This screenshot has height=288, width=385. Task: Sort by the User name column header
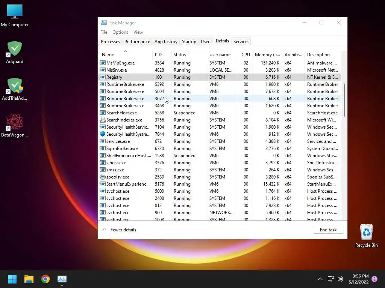[222, 54]
